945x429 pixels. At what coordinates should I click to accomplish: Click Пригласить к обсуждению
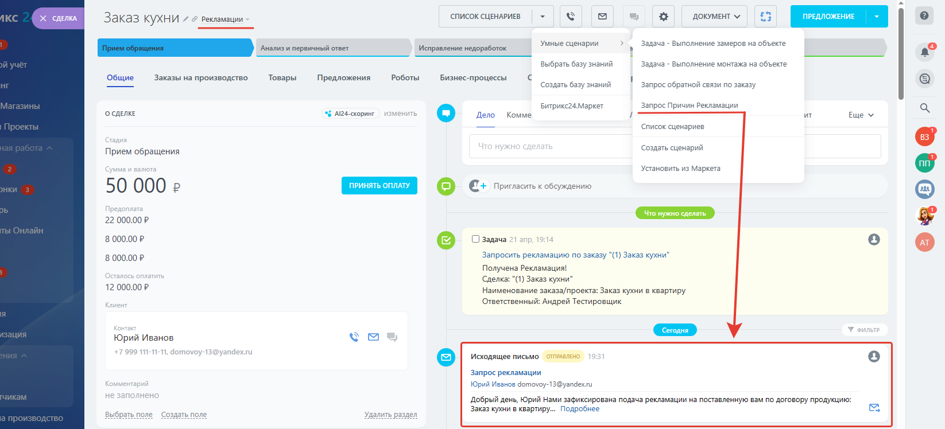click(543, 186)
